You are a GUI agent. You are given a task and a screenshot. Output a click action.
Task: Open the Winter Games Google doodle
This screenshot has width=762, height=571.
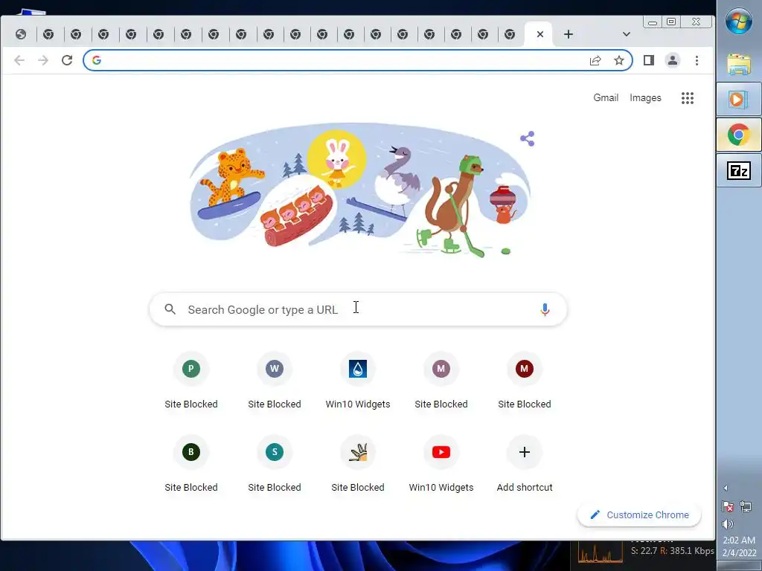point(359,190)
